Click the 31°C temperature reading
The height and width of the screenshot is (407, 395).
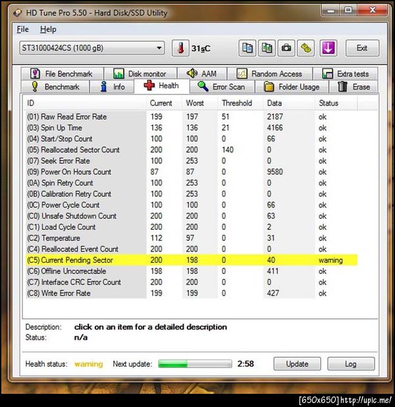click(201, 49)
